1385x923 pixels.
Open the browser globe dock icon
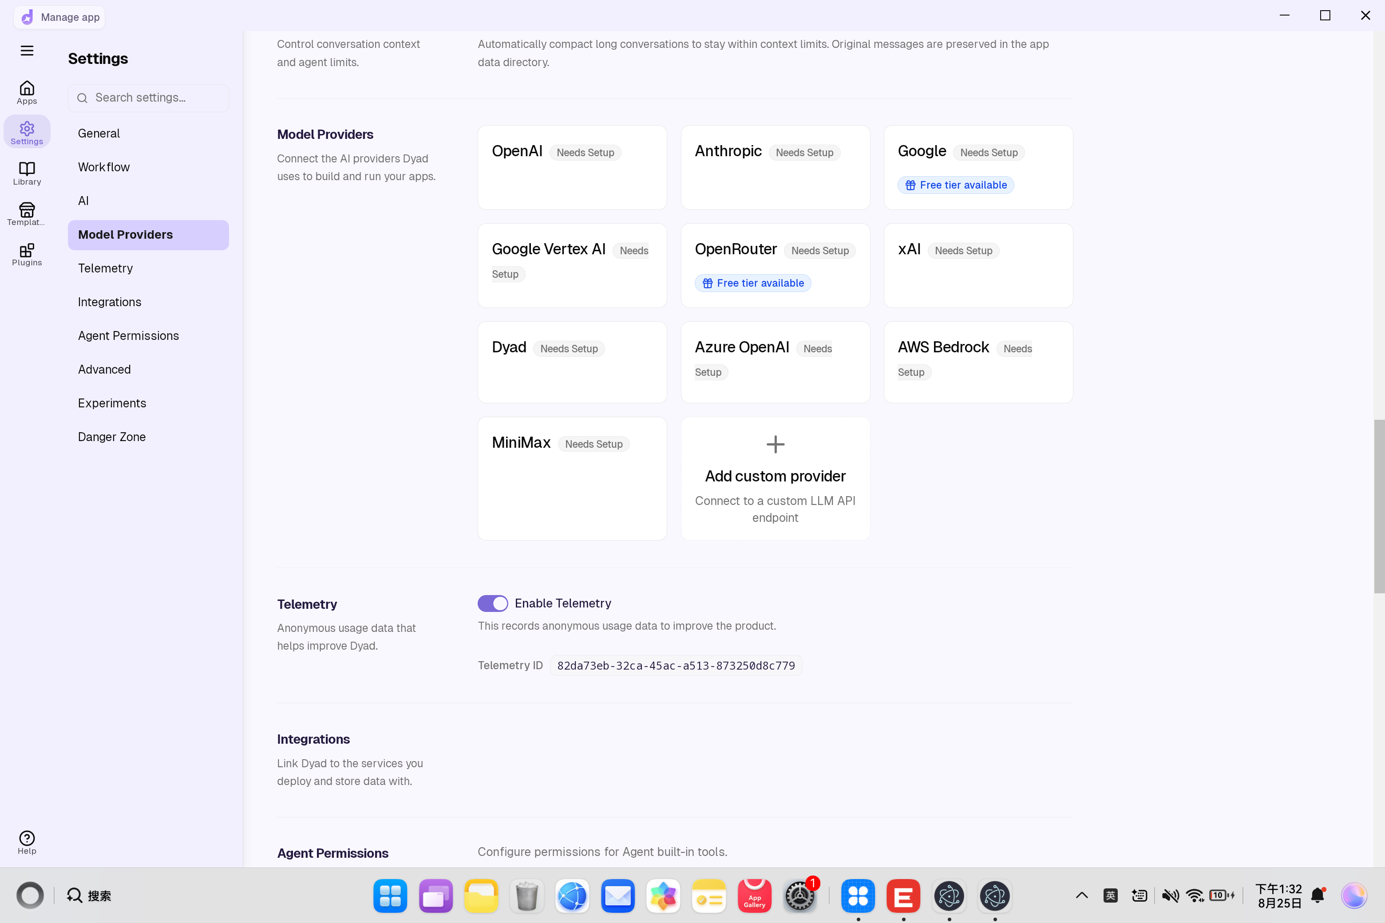[572, 896]
